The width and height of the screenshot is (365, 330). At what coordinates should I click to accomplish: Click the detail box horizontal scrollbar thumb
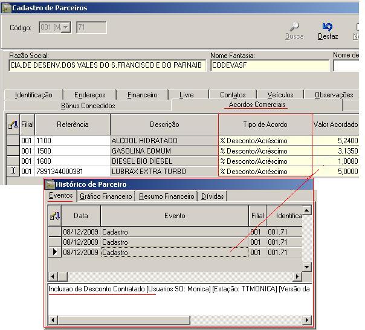click(124, 320)
